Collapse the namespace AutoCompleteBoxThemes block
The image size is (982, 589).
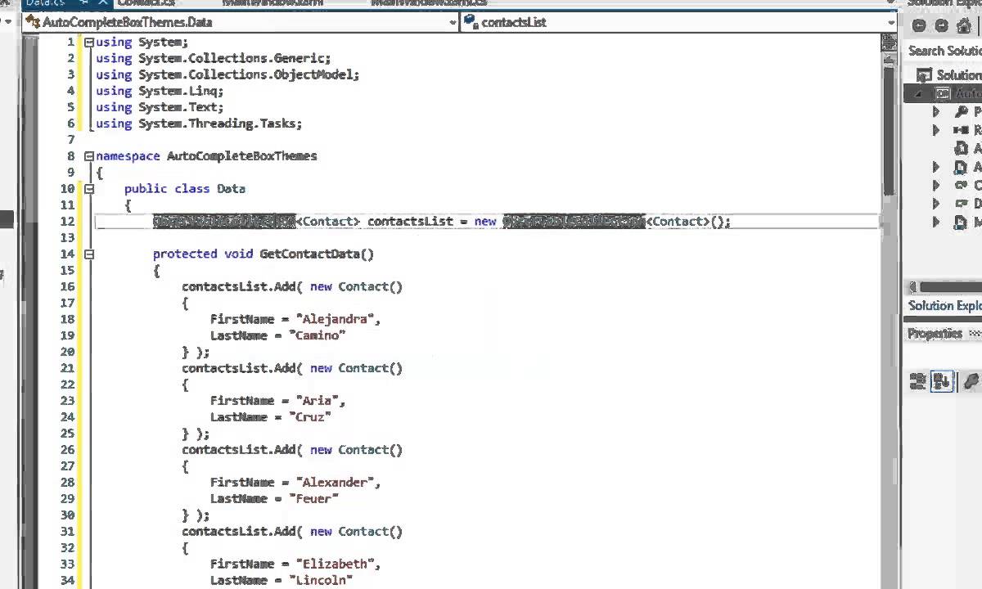(x=89, y=156)
